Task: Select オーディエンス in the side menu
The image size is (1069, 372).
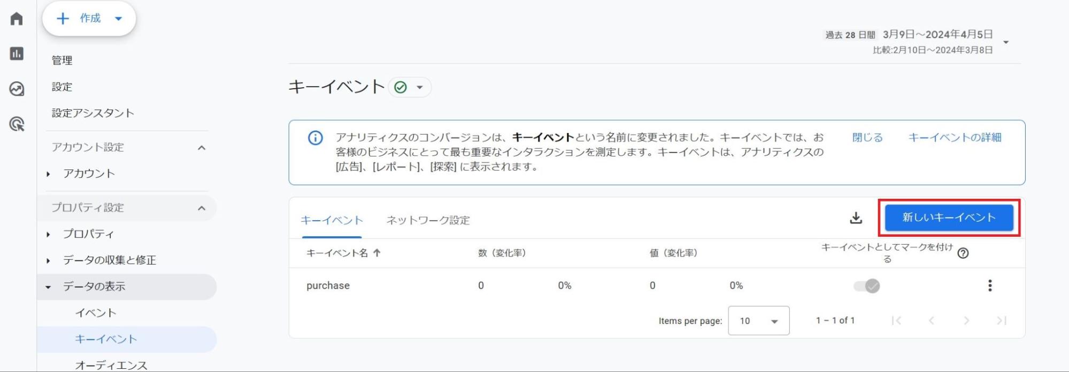Action: (x=111, y=365)
